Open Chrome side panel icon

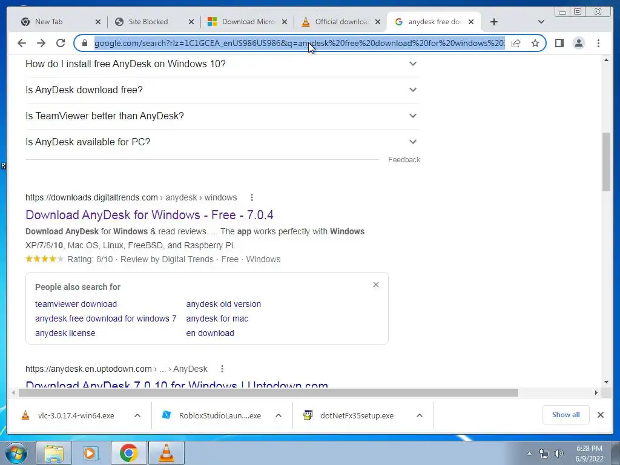tap(559, 43)
